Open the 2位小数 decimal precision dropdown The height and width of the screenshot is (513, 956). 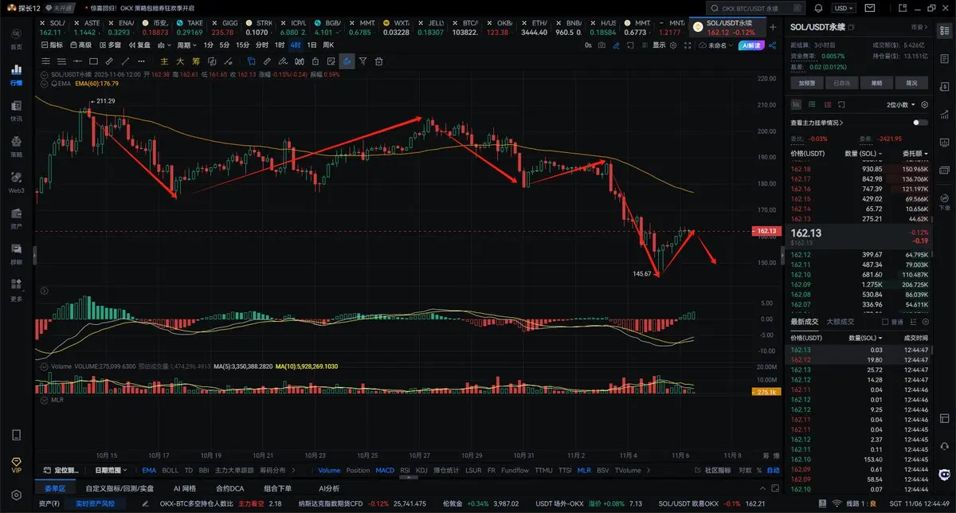click(902, 104)
